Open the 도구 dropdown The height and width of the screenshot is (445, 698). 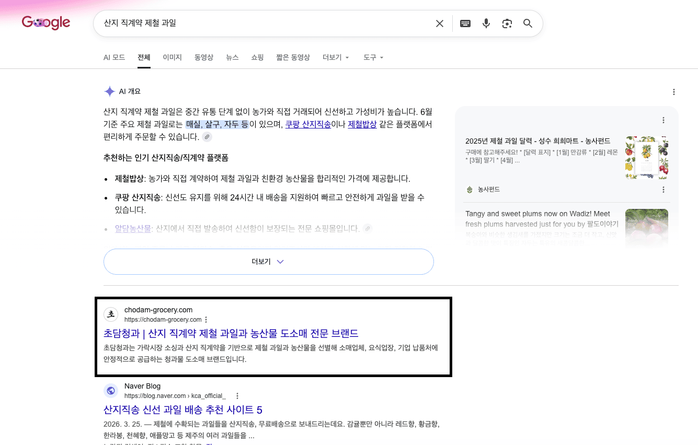[x=373, y=57]
